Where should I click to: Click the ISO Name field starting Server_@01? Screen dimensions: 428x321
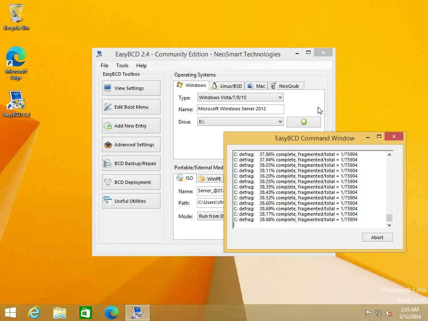(211, 191)
